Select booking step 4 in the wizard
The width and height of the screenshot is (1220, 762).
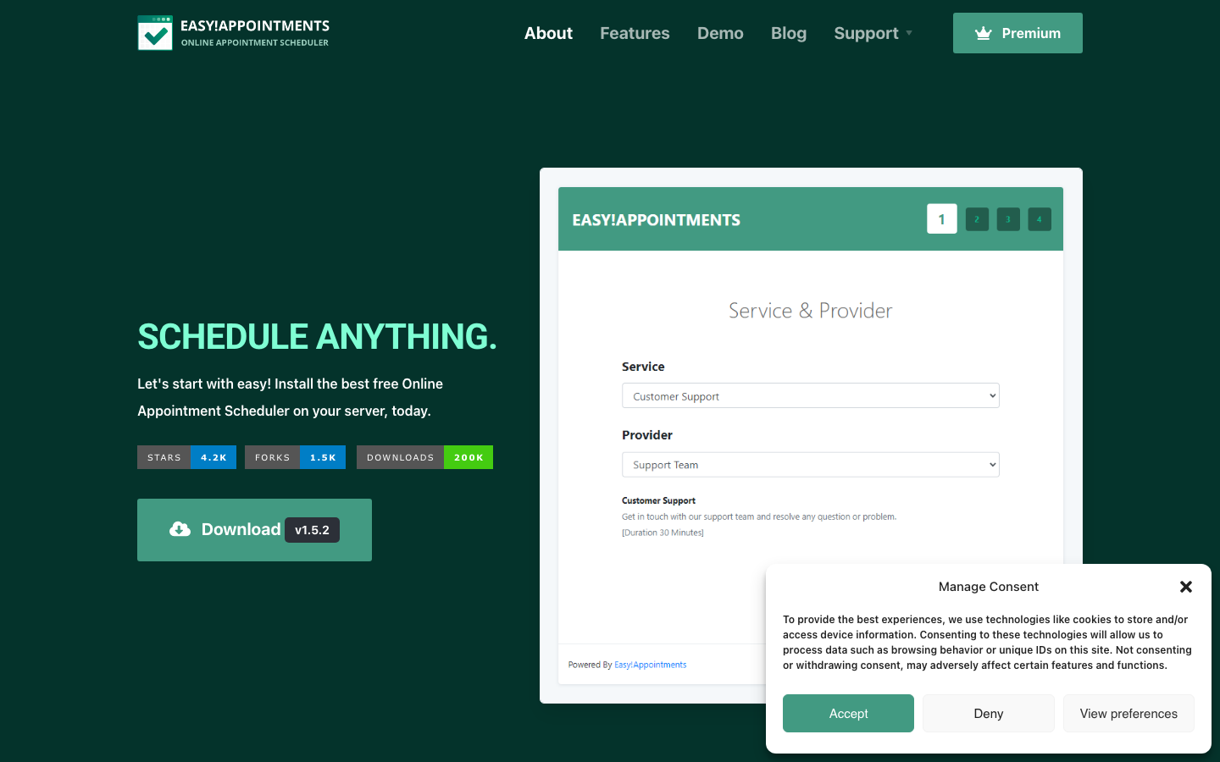(1040, 218)
